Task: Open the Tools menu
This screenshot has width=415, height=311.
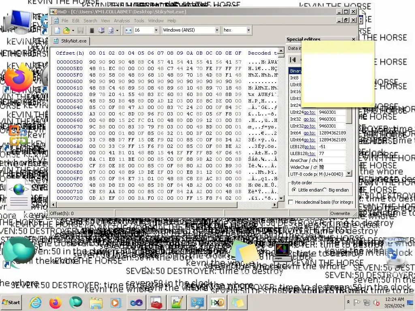Action: pyautogui.click(x=139, y=21)
